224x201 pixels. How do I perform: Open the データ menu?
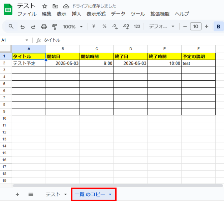118,14
